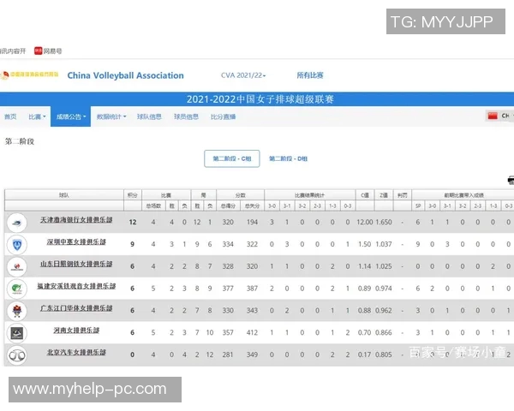Open the 球员信息 menu item

click(x=186, y=116)
